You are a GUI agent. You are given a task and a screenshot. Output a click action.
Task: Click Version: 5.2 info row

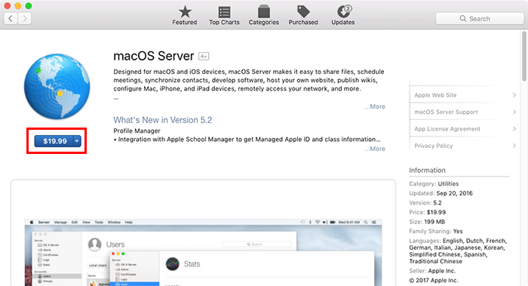(x=425, y=203)
